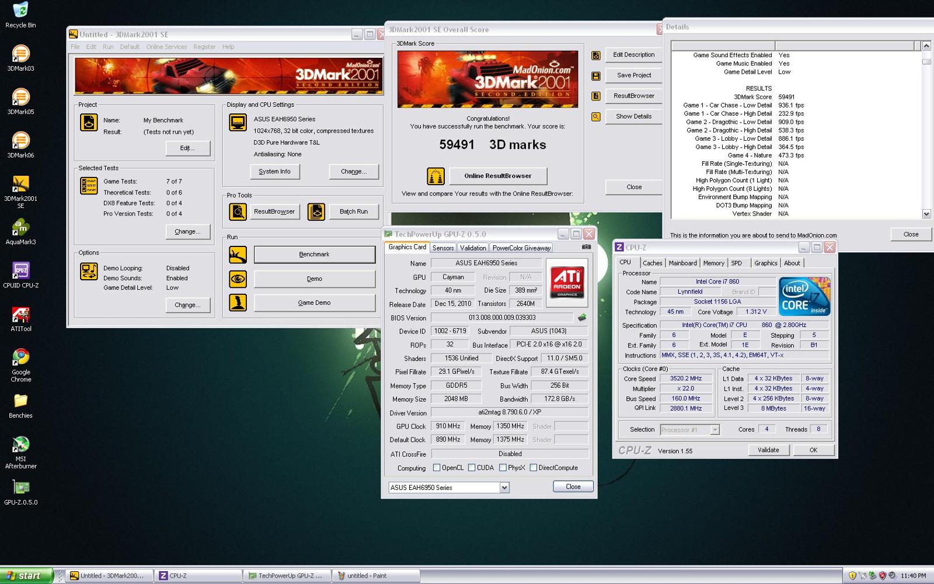
Task: Click the Online ResultBrowser button
Action: click(x=498, y=176)
